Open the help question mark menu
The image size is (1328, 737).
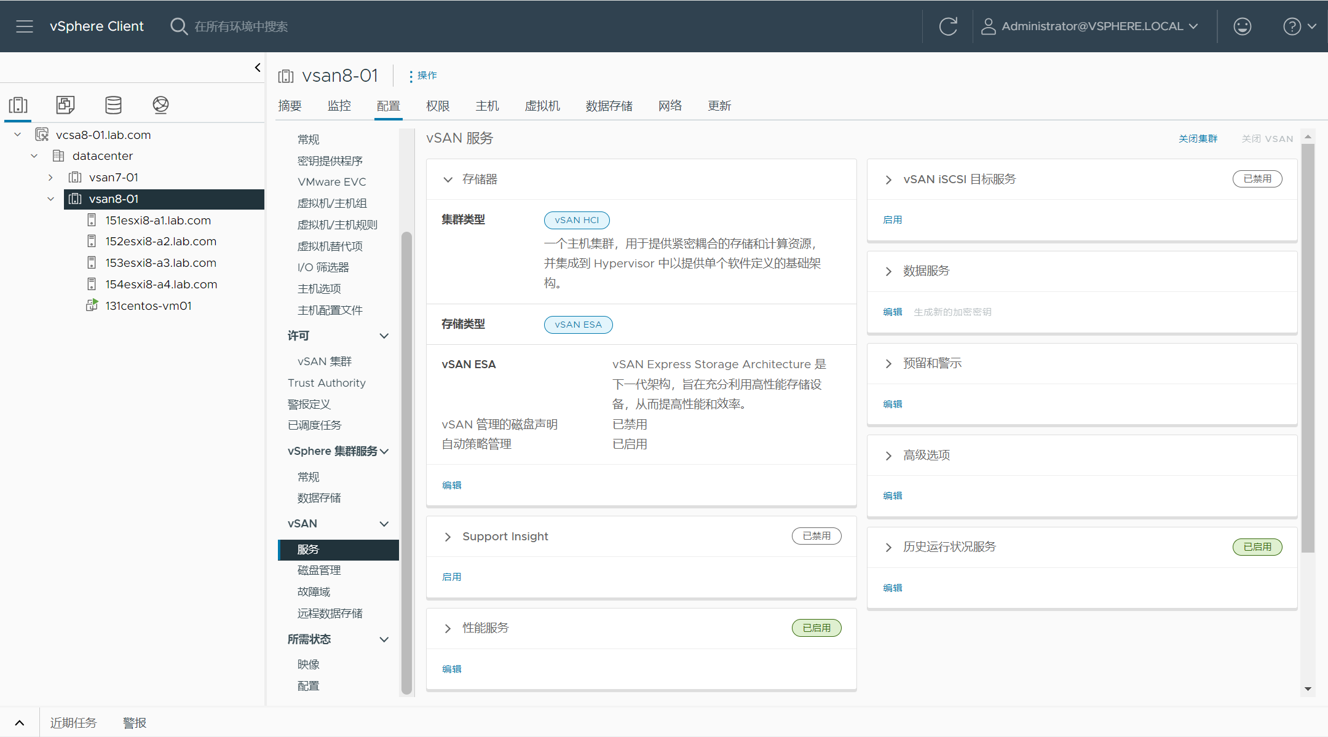pos(1298,26)
